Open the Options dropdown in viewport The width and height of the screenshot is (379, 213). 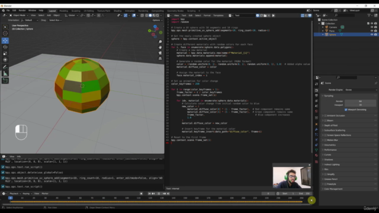click(157, 20)
